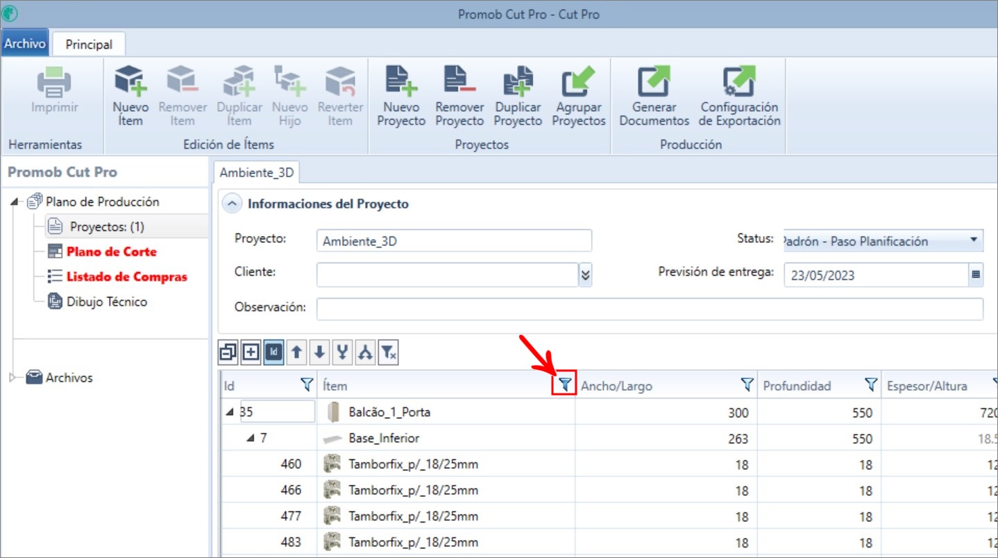Image resolution: width=998 pixels, height=558 pixels.
Task: Click the merge arrows button in grid toolbar
Action: 342,353
